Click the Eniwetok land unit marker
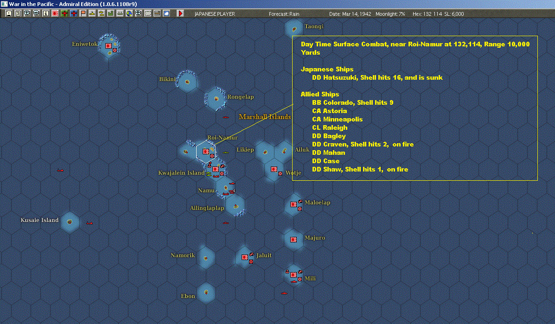Screen dimensions: 555x324 coord(115,50)
